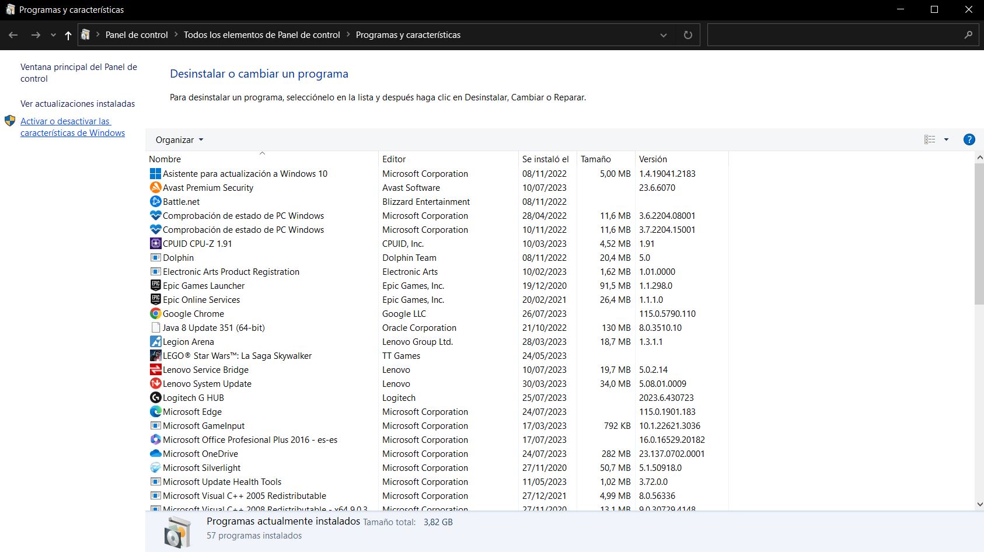The height and width of the screenshot is (552, 984).
Task: Go back with the left arrow
Action: [x=13, y=35]
